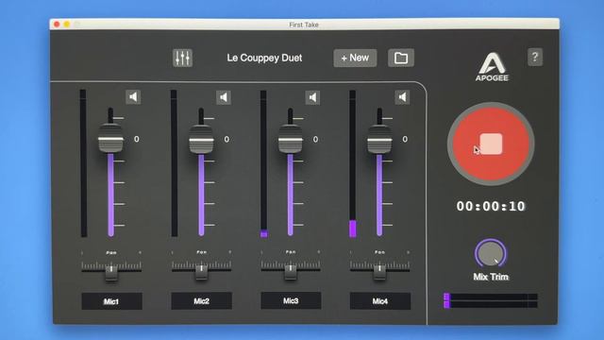Mute the Mic1 channel speaker icon
604x340 pixels.
click(x=133, y=96)
